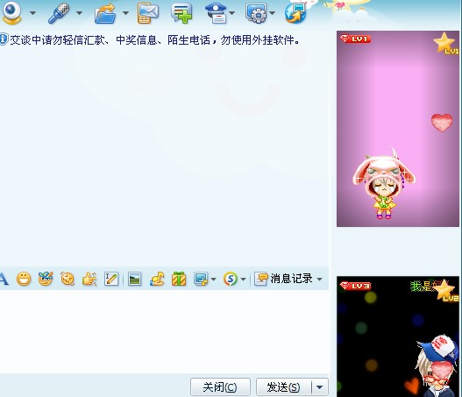Click the LV3 red diamond badge

tap(355, 286)
